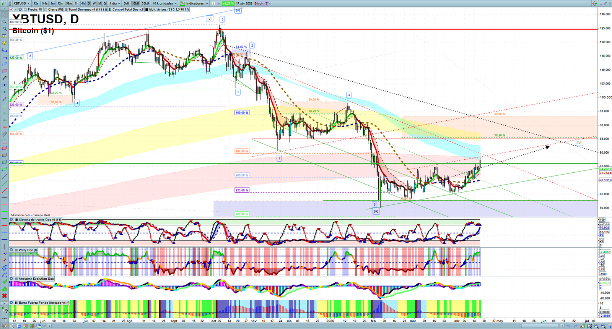Expand the arrow next to Indicadores
This screenshot has width=612, height=329.
207,3
